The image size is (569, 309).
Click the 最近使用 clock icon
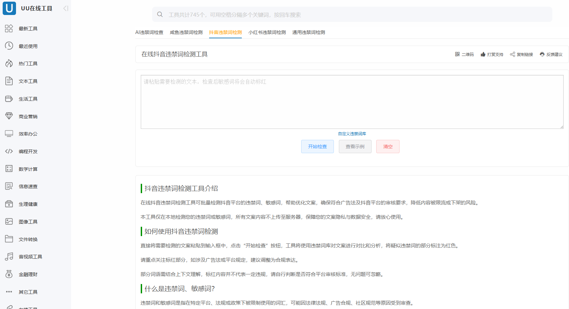(x=9, y=46)
